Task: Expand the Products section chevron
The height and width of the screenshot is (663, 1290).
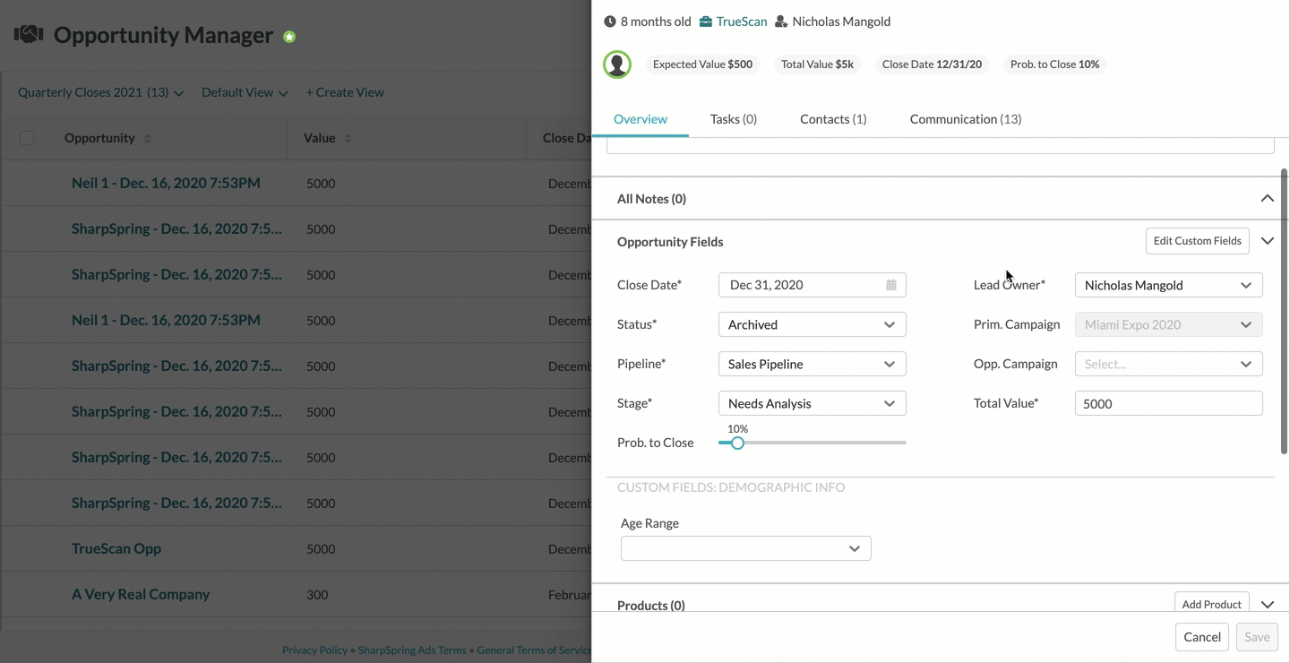Action: tap(1268, 605)
